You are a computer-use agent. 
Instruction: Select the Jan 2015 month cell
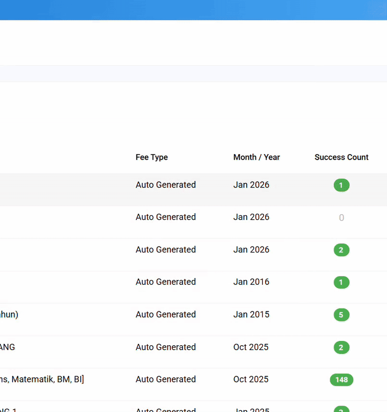click(x=251, y=314)
